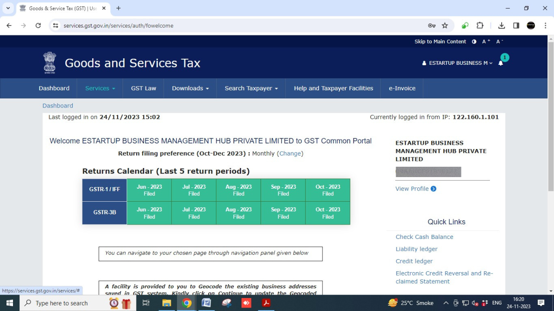Open Chrome extensions puzzle icon
The image size is (554, 311).
tap(480, 25)
